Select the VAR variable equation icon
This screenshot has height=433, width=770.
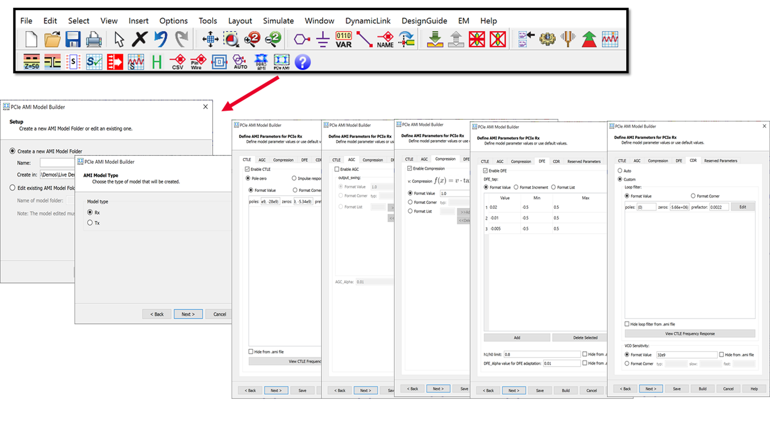coord(344,39)
